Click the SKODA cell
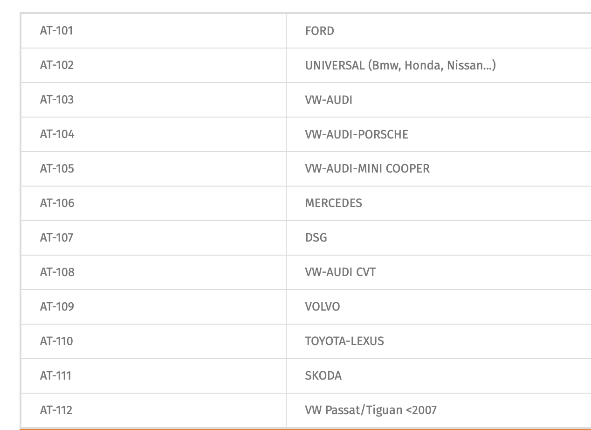591x430 pixels. 323,376
